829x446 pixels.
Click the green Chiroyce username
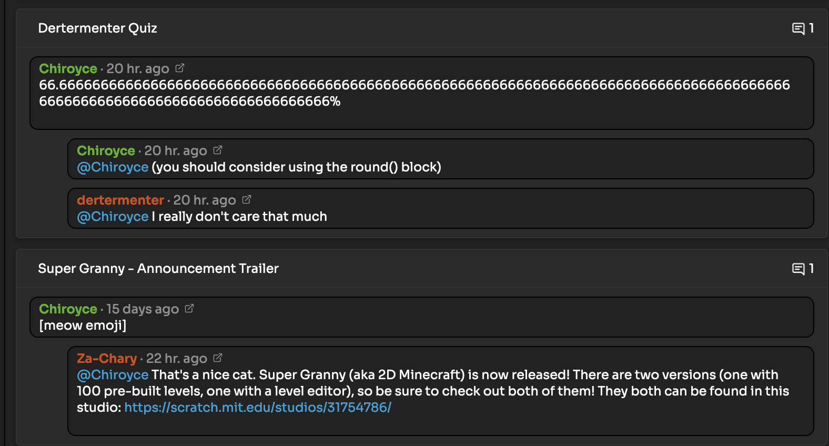[67, 68]
